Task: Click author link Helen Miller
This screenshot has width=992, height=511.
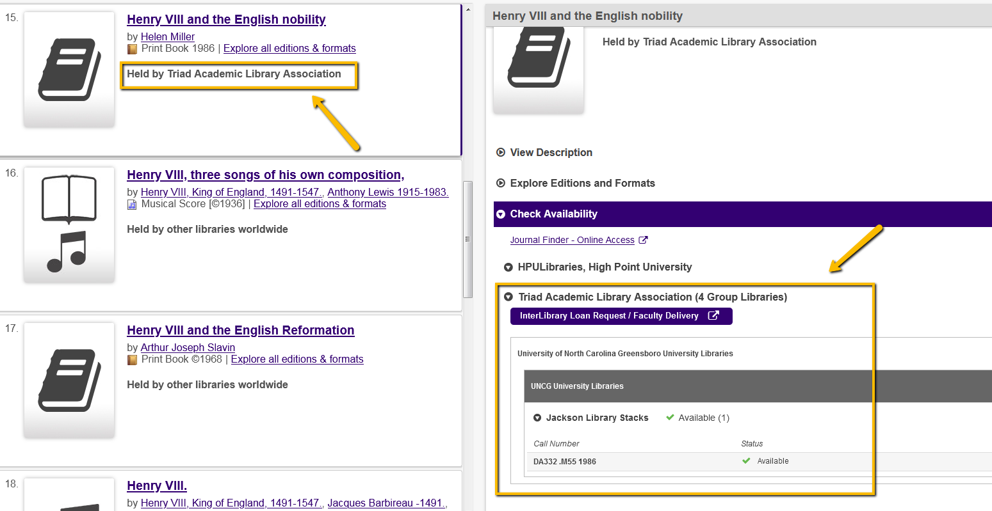Action: [167, 37]
